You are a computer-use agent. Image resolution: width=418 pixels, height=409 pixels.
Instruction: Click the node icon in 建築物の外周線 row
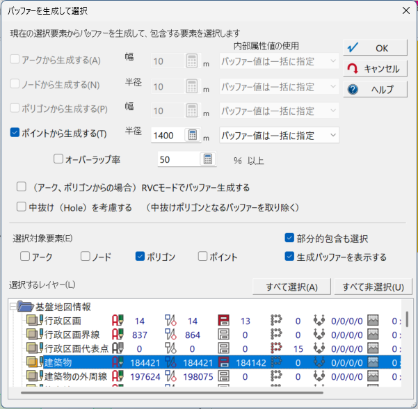point(170,376)
